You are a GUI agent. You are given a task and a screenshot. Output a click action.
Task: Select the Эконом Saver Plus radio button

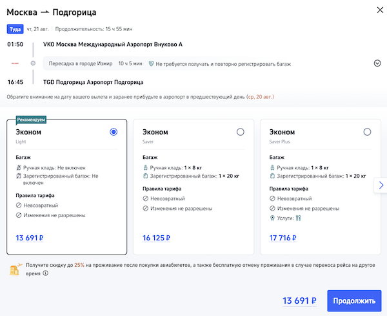368,132
